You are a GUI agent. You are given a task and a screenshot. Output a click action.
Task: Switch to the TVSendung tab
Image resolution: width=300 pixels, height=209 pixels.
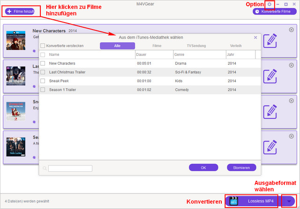tap(196, 46)
